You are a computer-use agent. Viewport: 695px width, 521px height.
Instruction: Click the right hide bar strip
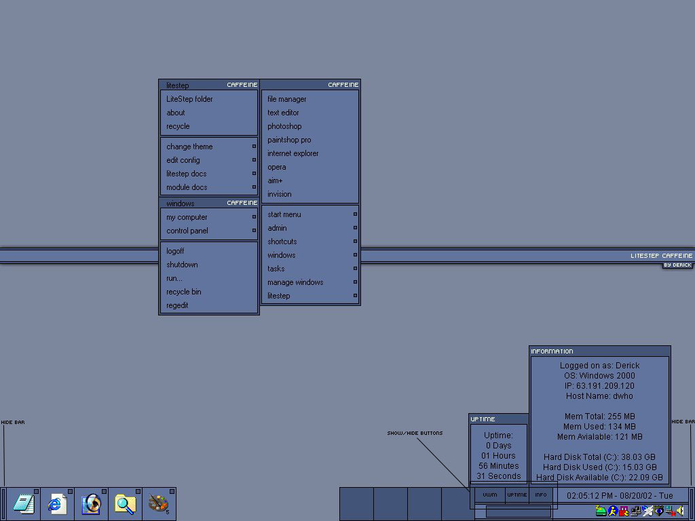coord(692,504)
